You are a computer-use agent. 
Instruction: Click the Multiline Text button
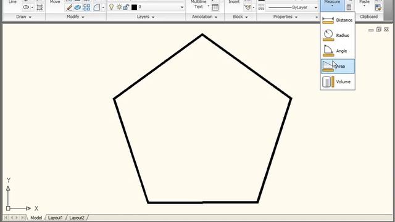click(x=199, y=4)
